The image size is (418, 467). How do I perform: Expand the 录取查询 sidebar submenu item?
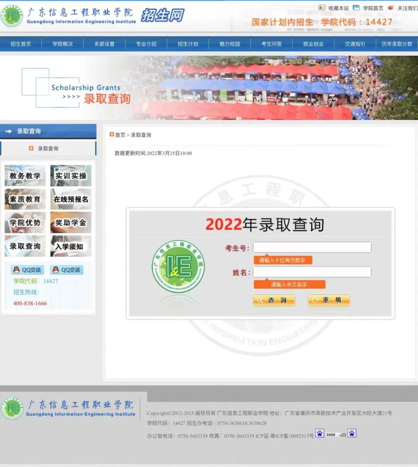pos(48,149)
